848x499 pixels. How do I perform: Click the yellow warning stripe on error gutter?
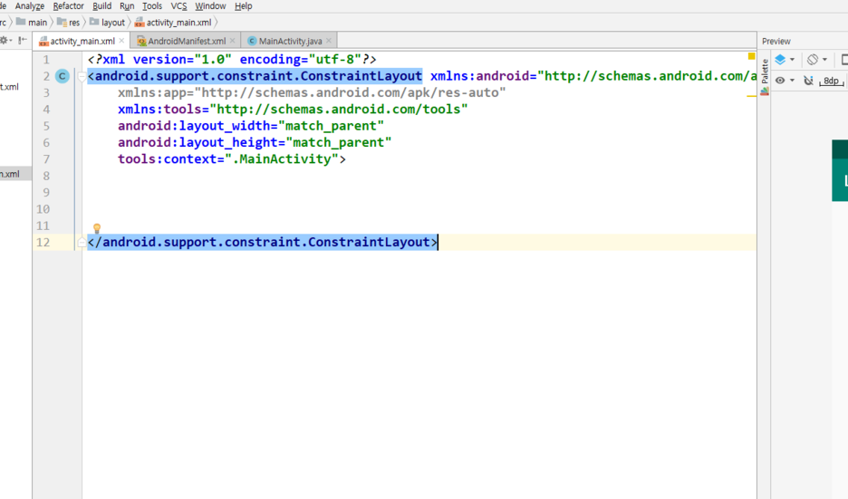751,96
